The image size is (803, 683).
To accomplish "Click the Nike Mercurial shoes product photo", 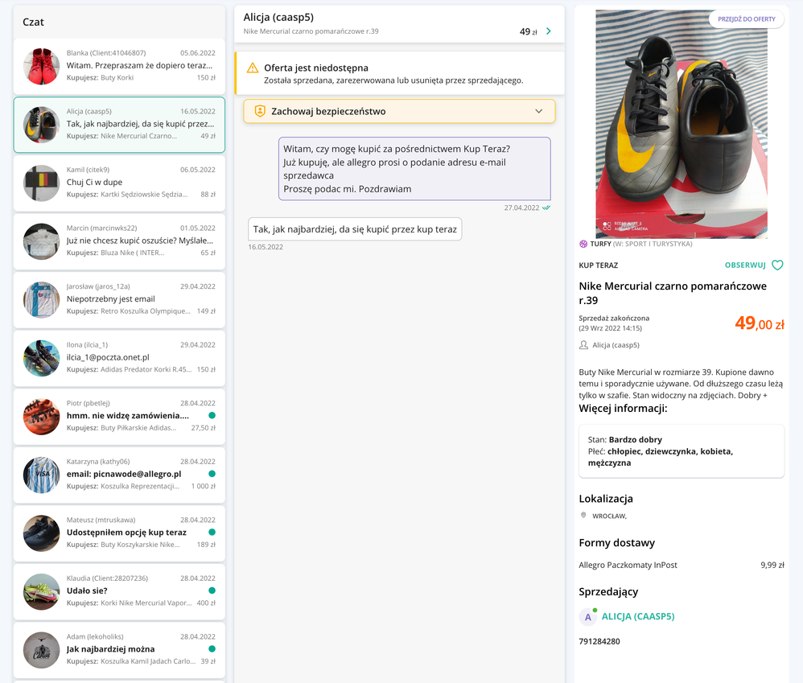I will pos(681,125).
